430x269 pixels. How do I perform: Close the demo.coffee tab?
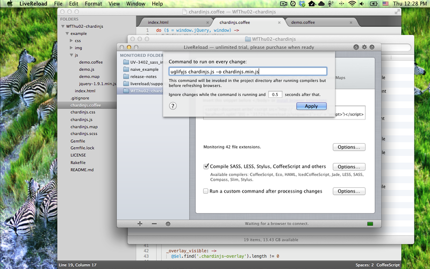(x=351, y=23)
